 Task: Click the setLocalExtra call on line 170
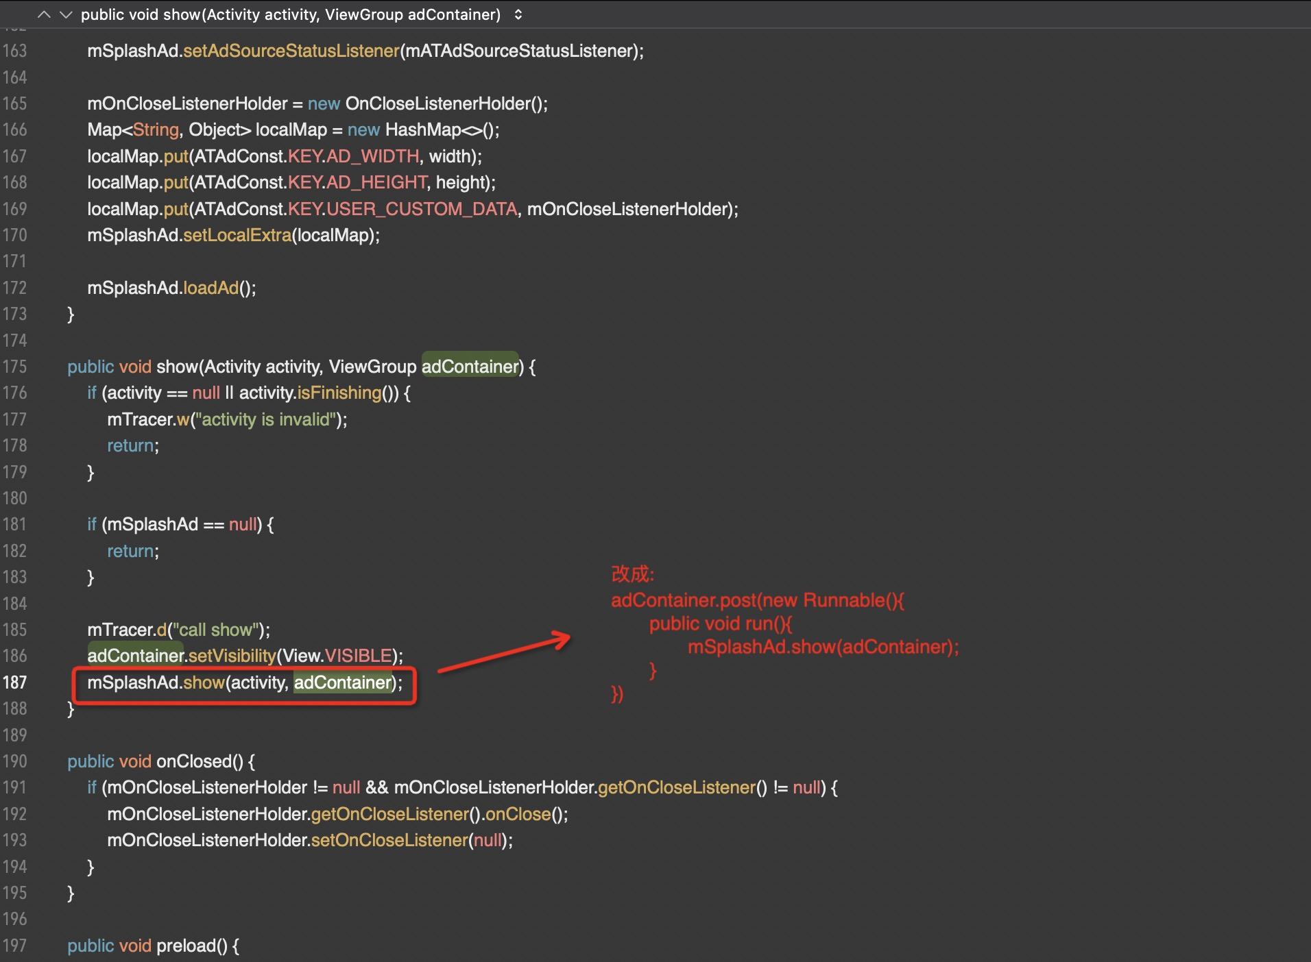click(238, 235)
